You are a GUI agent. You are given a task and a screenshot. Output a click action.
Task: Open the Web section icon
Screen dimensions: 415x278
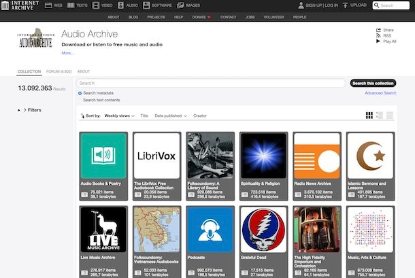point(48,5)
